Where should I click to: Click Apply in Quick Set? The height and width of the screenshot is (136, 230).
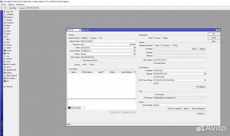[214, 41]
